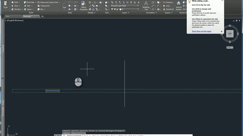
Task: Click the layer color swatch in layer dropdown
Action: point(120,9)
